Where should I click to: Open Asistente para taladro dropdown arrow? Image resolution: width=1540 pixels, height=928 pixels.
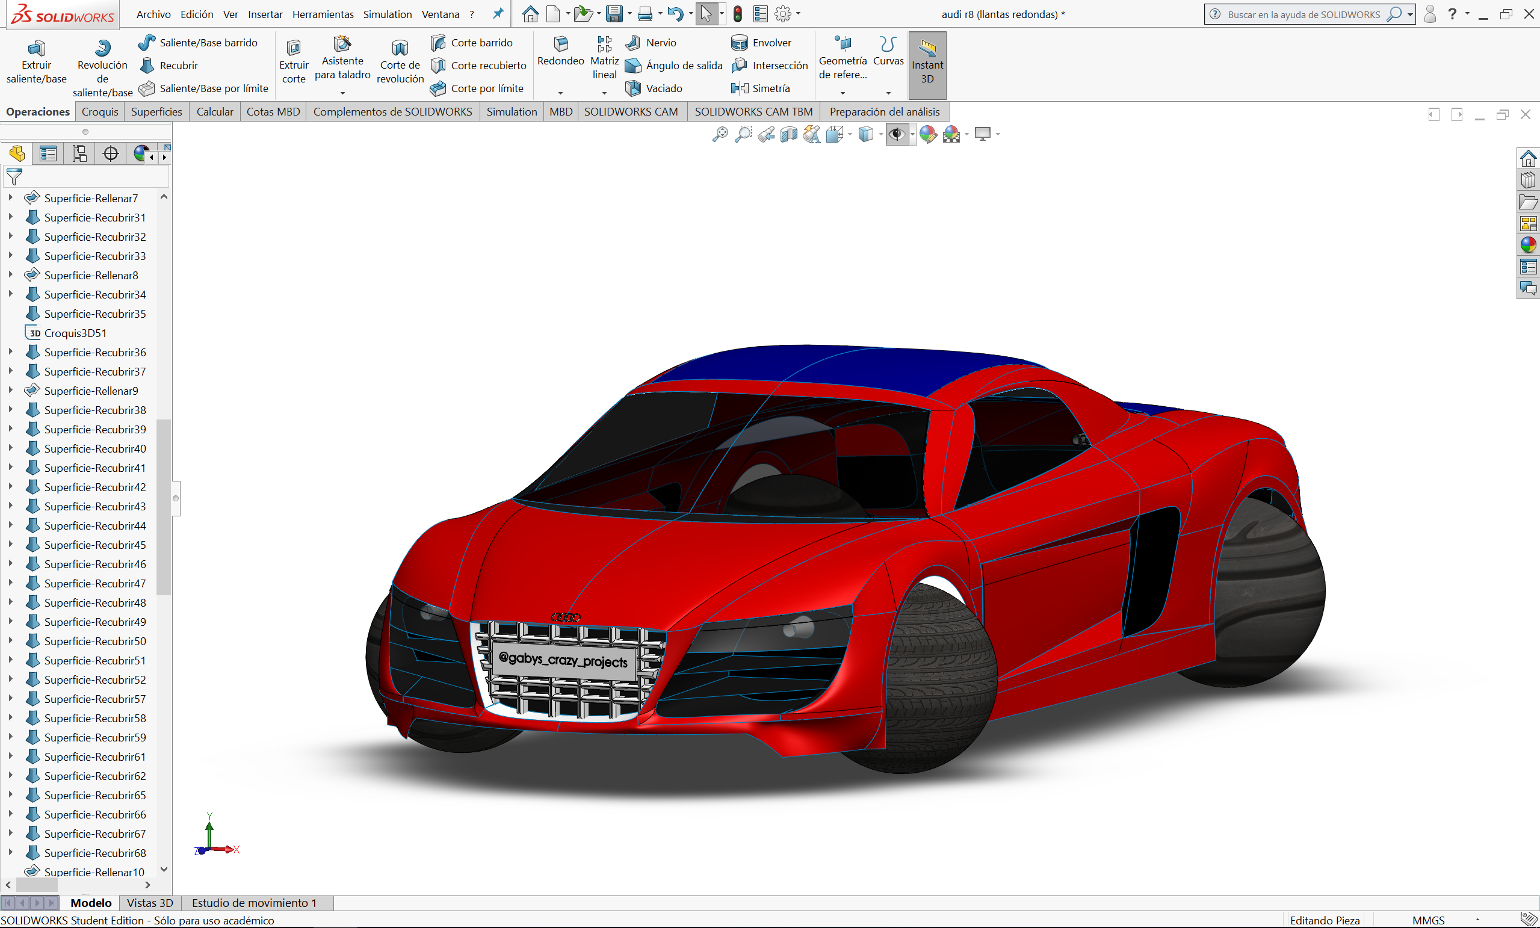(x=342, y=93)
